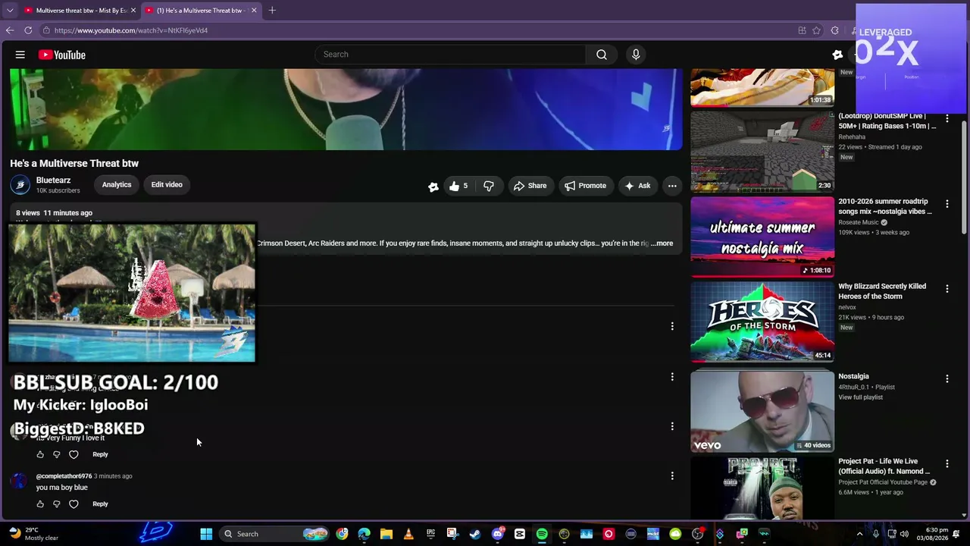Open the Analytics button
The image size is (970, 546).
click(x=117, y=185)
